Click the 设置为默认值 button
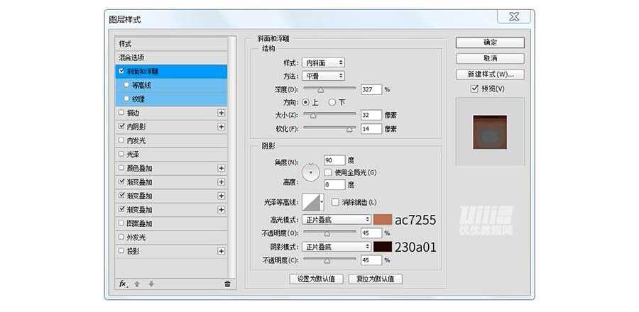This screenshot has height=312, width=639. pyautogui.click(x=317, y=279)
